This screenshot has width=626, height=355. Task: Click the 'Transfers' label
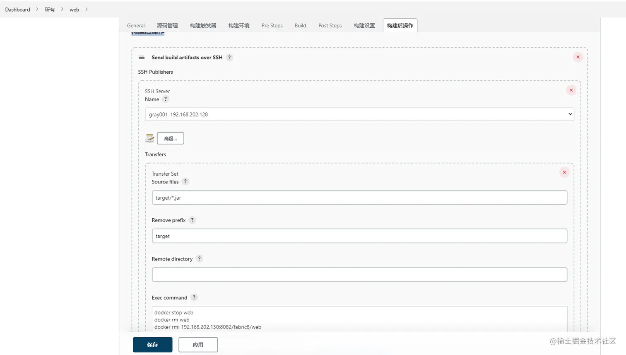(155, 155)
